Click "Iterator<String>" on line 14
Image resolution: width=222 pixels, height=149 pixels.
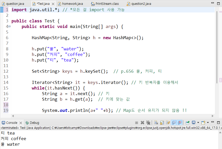[52, 82]
